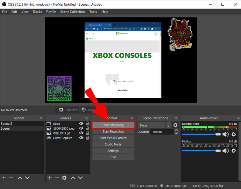The width and height of the screenshot is (241, 189).
Task: Select Scene 2 in Scenes list
Action: (22, 123)
